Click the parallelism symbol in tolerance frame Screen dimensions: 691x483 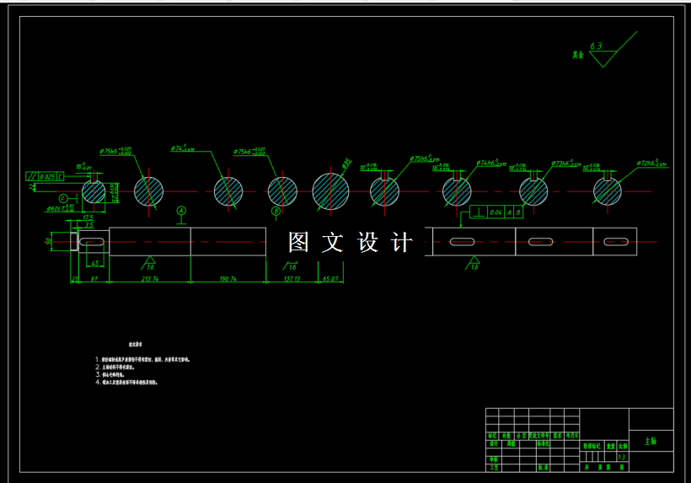(32, 176)
